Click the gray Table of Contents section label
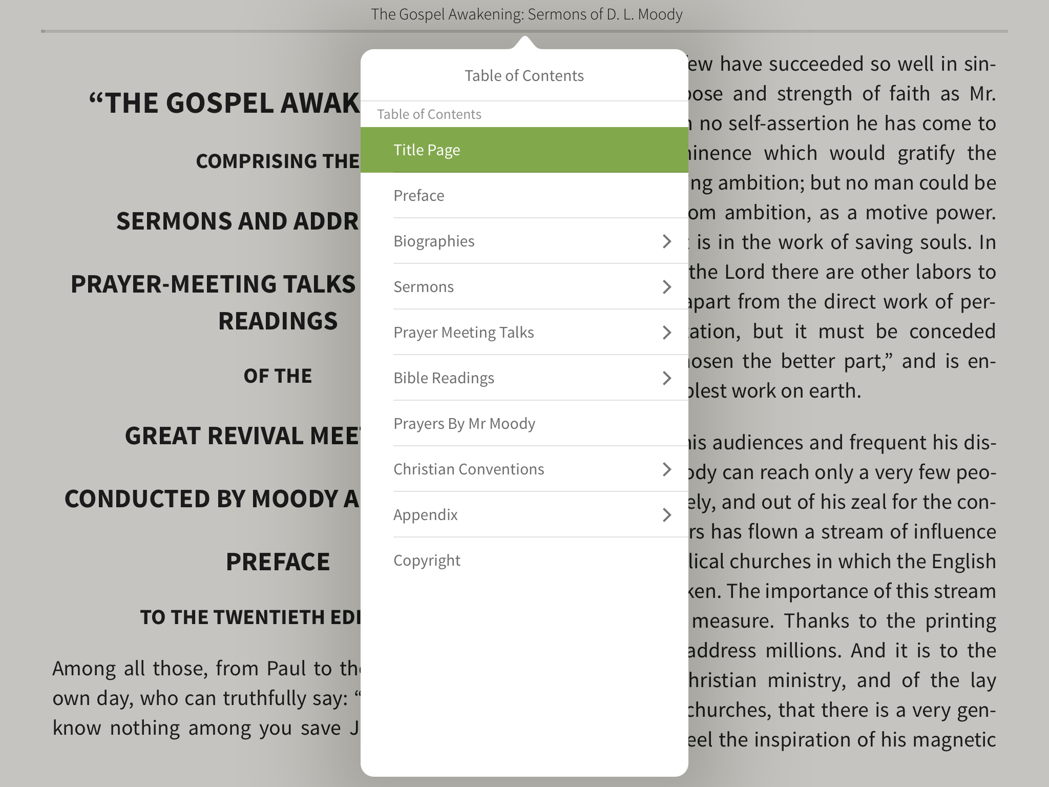The image size is (1049, 787). (429, 114)
